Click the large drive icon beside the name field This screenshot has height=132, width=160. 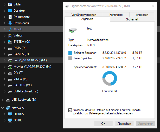72,30
